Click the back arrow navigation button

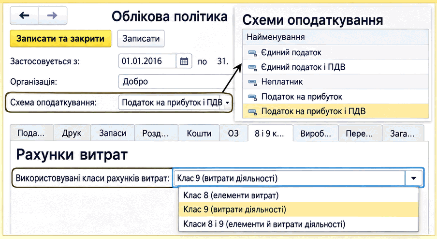click(24, 15)
